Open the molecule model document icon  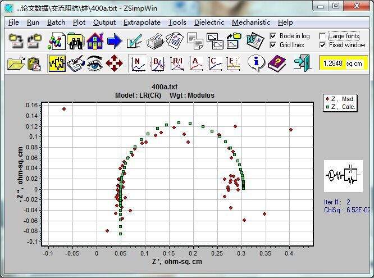coord(57,42)
